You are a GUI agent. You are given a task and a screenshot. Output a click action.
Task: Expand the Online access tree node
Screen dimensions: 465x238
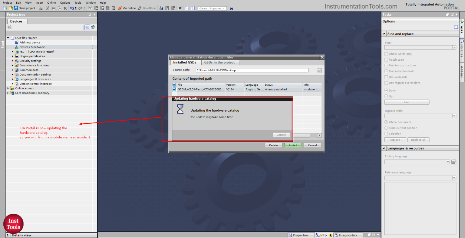pos(8,88)
